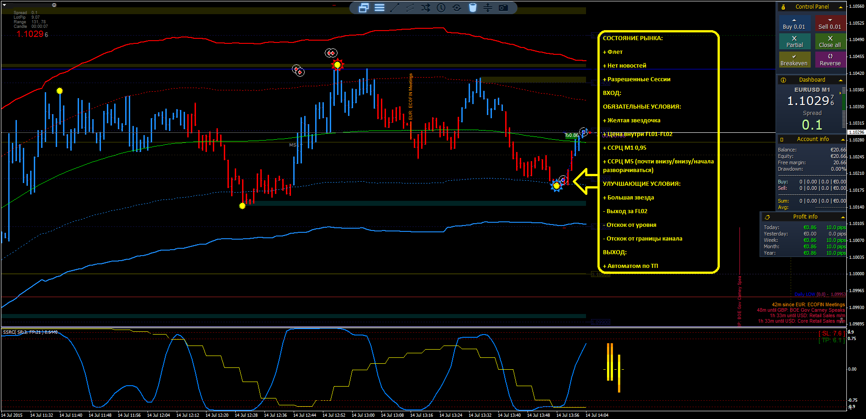Click the USD: Retail Sales m/m news line
The width and height of the screenshot is (866, 419).
click(807, 316)
